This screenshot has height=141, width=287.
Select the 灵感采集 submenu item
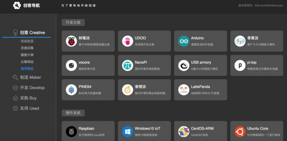click(27, 48)
